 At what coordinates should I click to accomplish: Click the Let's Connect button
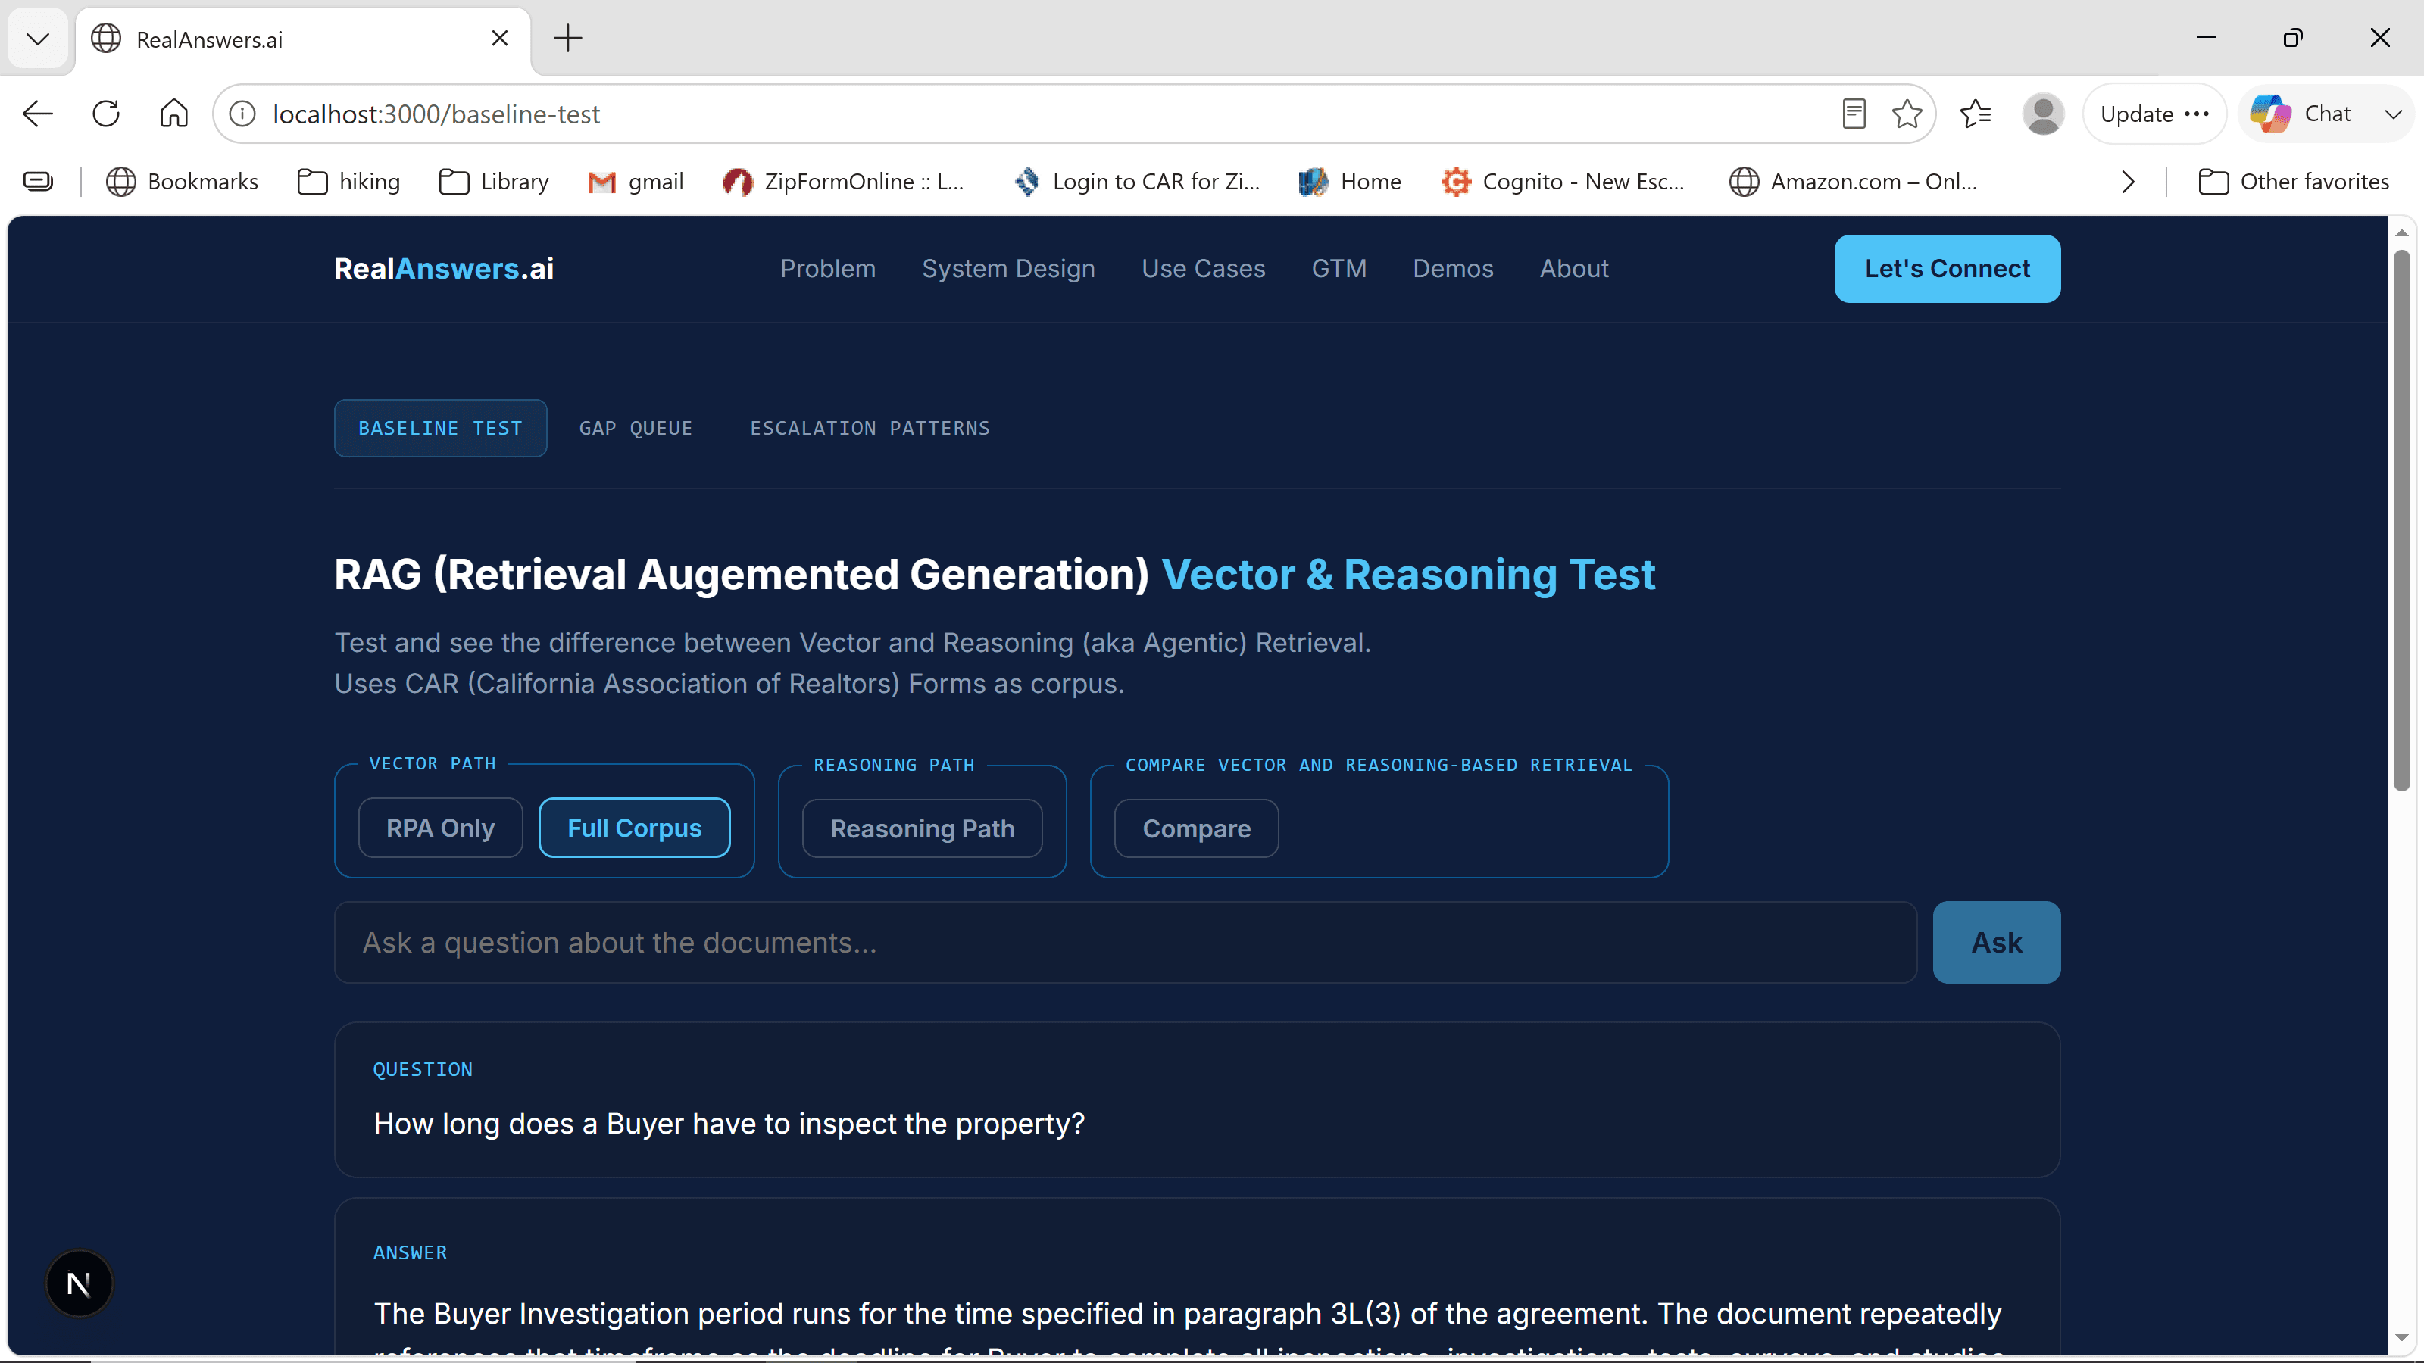[1947, 269]
